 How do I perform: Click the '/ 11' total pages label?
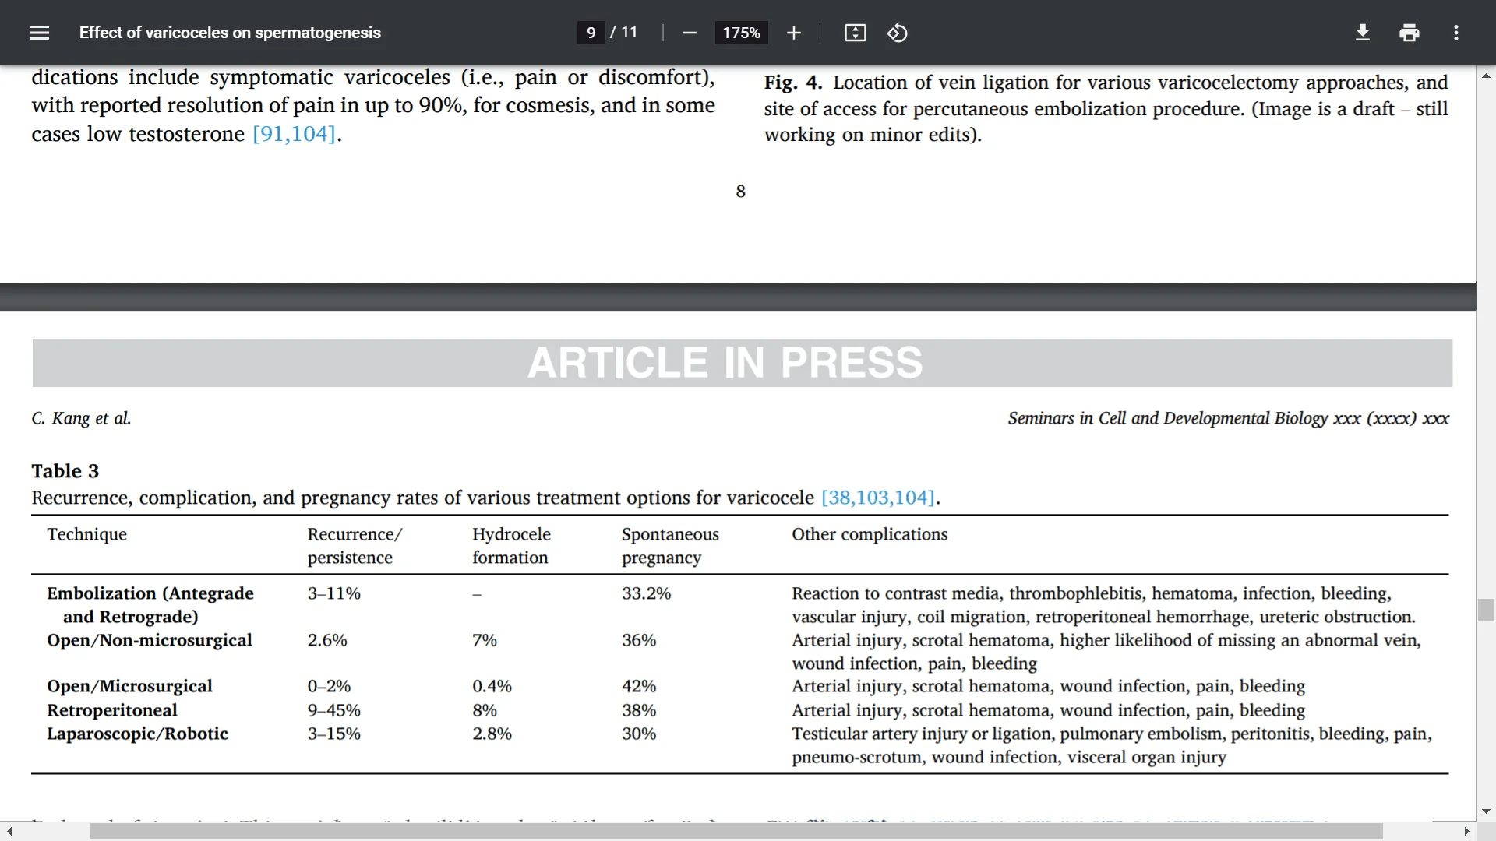[x=624, y=33]
